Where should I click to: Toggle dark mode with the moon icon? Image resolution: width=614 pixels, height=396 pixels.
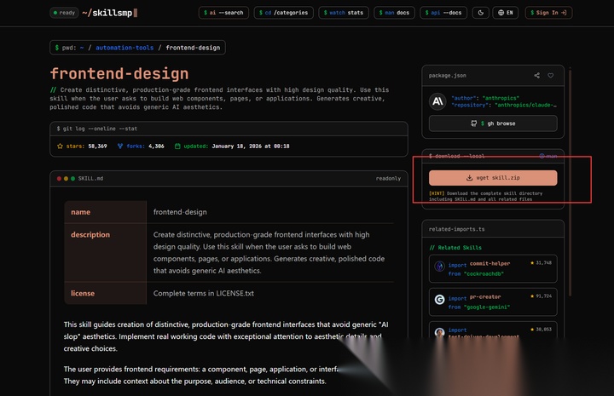click(x=481, y=13)
